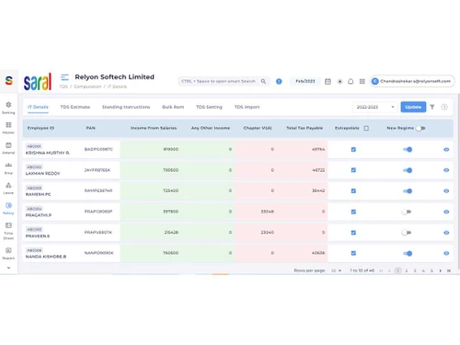
Task: Click the Total Tax Payable column header
Action: [x=305, y=128]
